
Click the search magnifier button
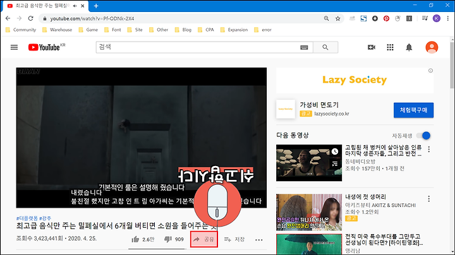point(325,47)
